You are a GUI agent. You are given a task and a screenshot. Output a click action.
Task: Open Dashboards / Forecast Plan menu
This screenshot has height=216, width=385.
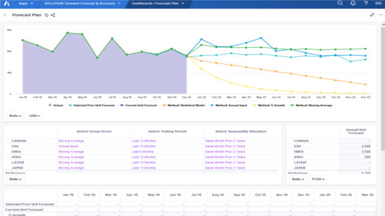tap(158, 4)
